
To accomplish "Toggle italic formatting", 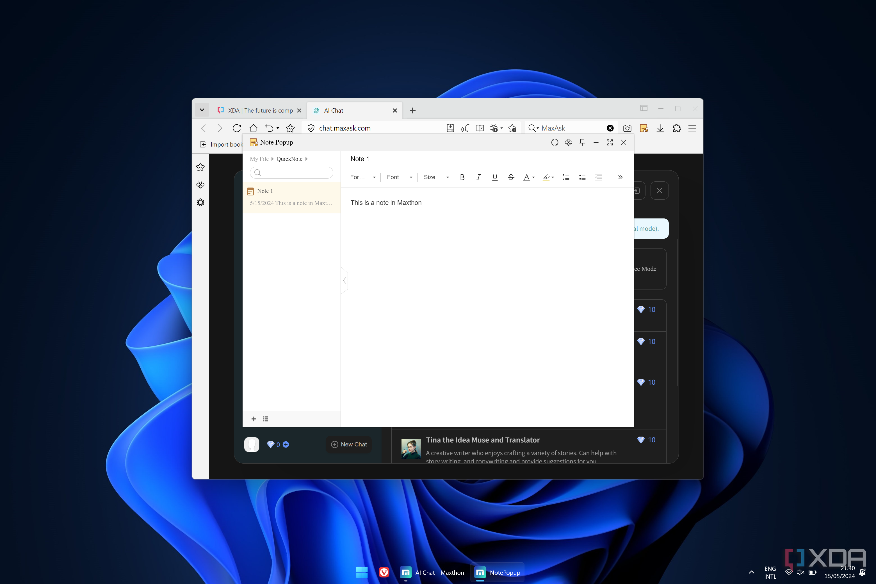I will pos(479,177).
